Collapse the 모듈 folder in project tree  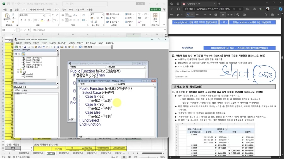(18, 72)
